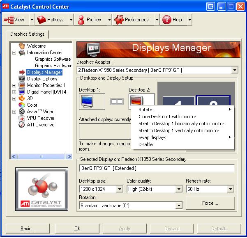Viewport: 247px width, 238px height.
Task: Select the Desktop 1 monitor icon
Action: pos(87,102)
